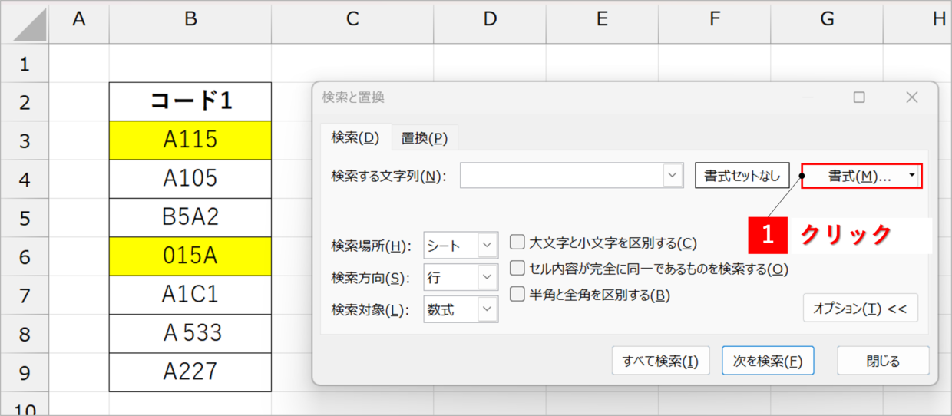Click the 閉じる button
952x416 pixels.
pos(883,361)
